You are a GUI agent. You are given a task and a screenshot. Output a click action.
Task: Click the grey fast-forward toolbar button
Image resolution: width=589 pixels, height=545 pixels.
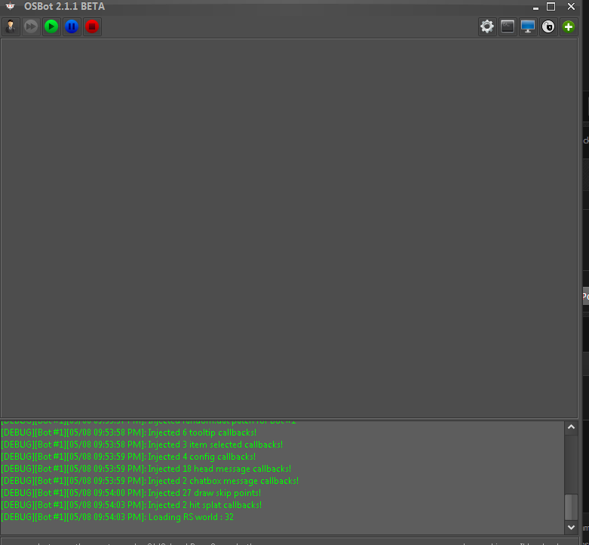(x=31, y=26)
